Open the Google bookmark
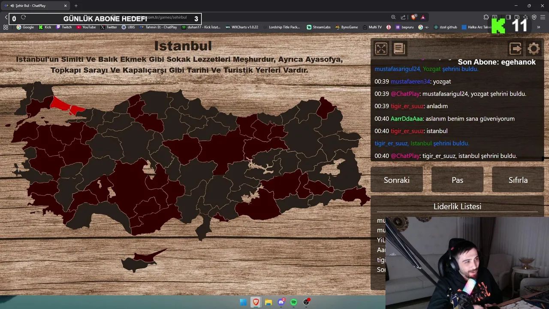549x309 pixels. coord(25,27)
